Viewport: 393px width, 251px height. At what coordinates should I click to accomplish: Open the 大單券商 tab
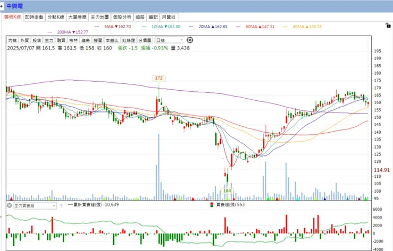click(x=77, y=17)
